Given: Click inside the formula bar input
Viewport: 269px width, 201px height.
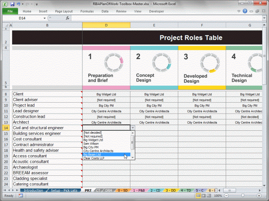Looking at the screenshot, I should click(166, 18).
